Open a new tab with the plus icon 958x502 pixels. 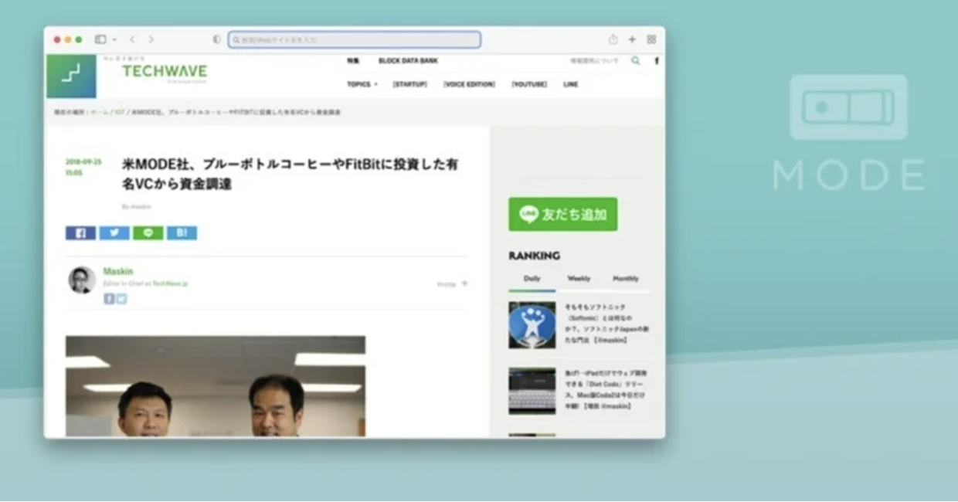632,39
